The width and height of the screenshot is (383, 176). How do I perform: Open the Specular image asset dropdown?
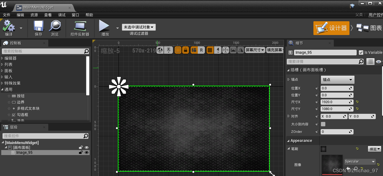point(360,162)
